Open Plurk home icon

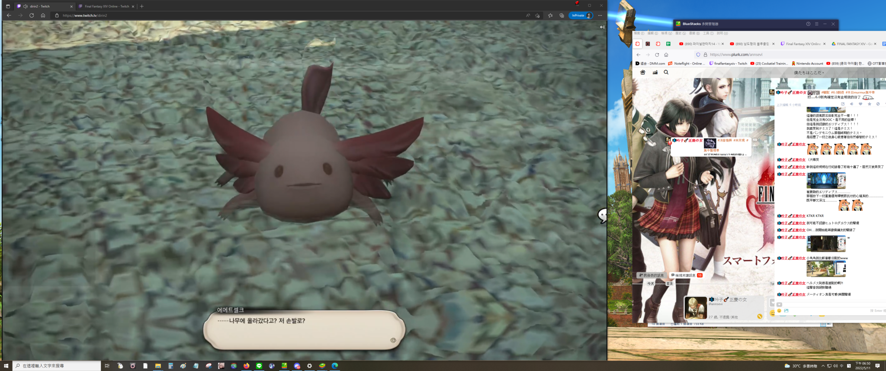(642, 72)
